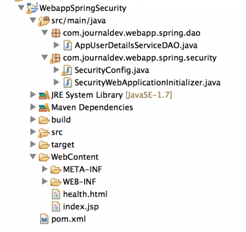The image size is (246, 232).
Task: Select the target folder label
Action: (63, 145)
